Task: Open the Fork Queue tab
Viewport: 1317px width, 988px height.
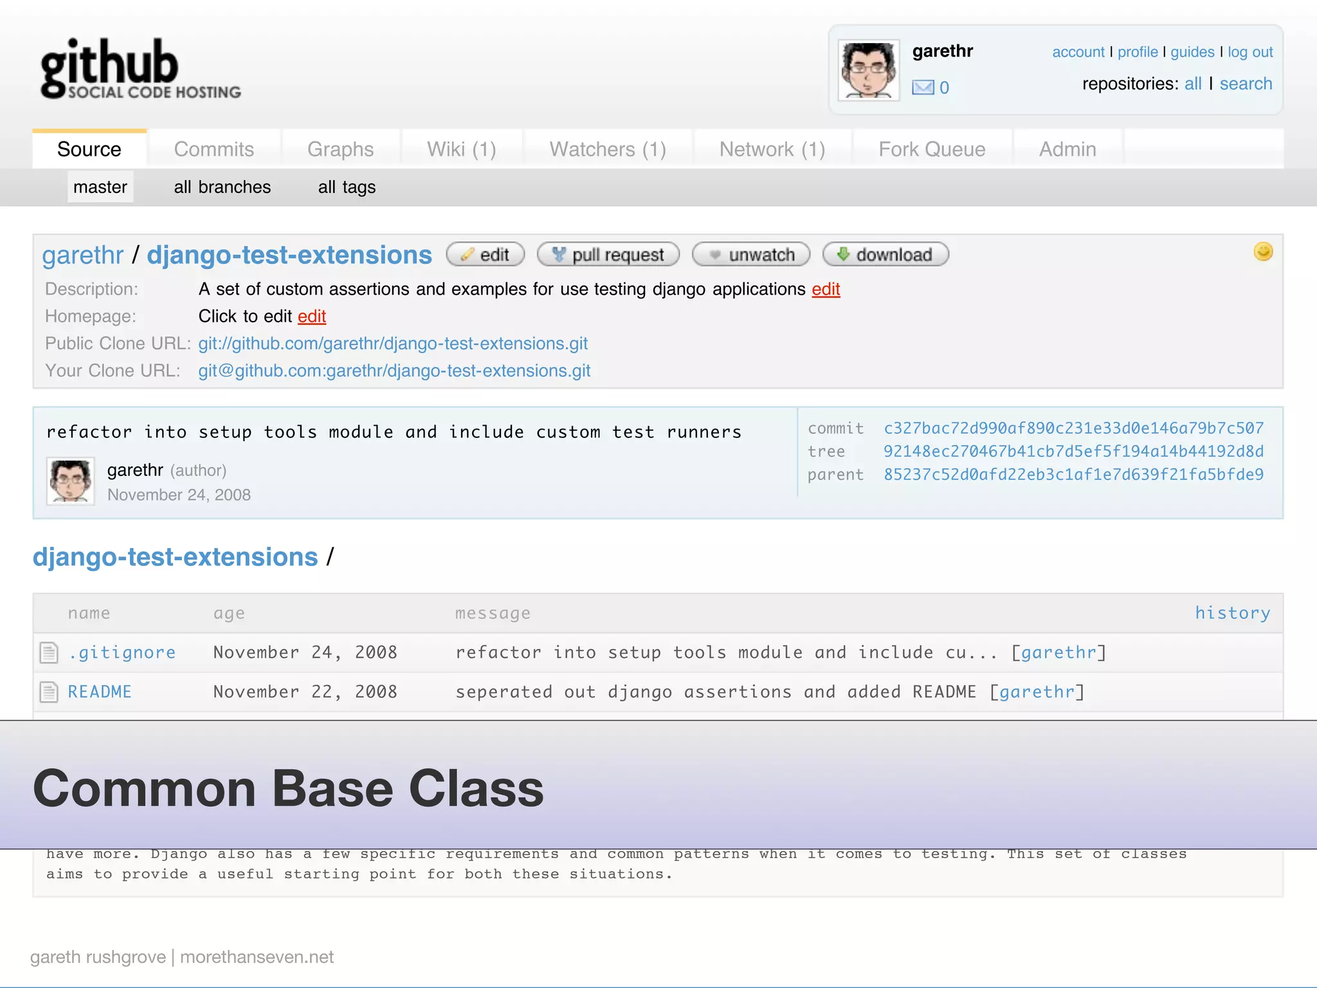Action: (x=931, y=149)
